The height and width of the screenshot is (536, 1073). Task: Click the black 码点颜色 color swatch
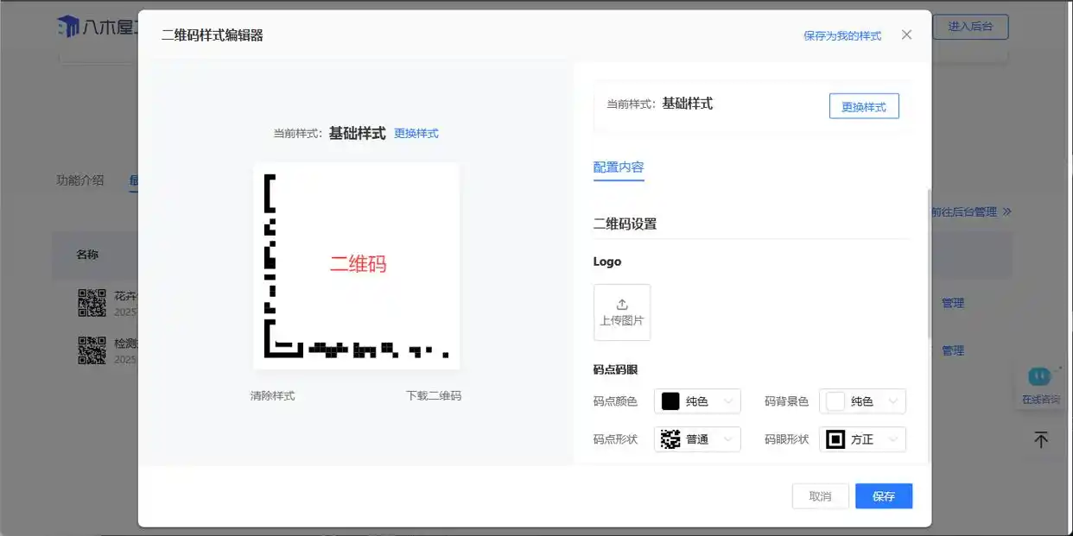point(670,401)
